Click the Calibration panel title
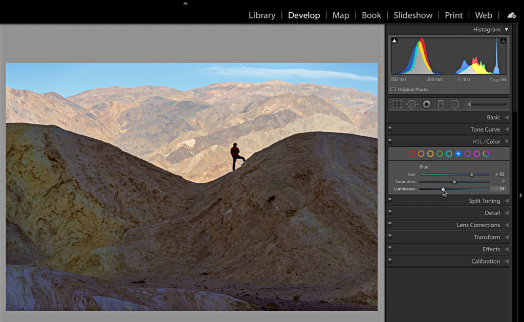The height and width of the screenshot is (322, 524). point(486,261)
